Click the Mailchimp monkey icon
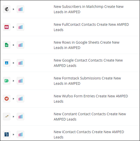Screen dimensions: 140x141 7,9
